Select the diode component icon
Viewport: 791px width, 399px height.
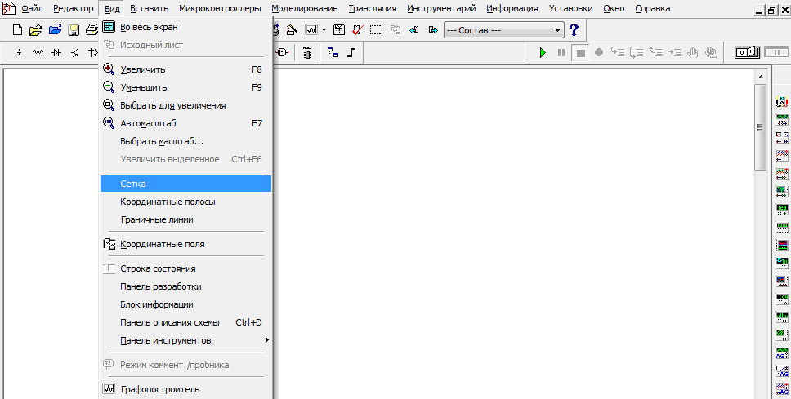point(56,52)
